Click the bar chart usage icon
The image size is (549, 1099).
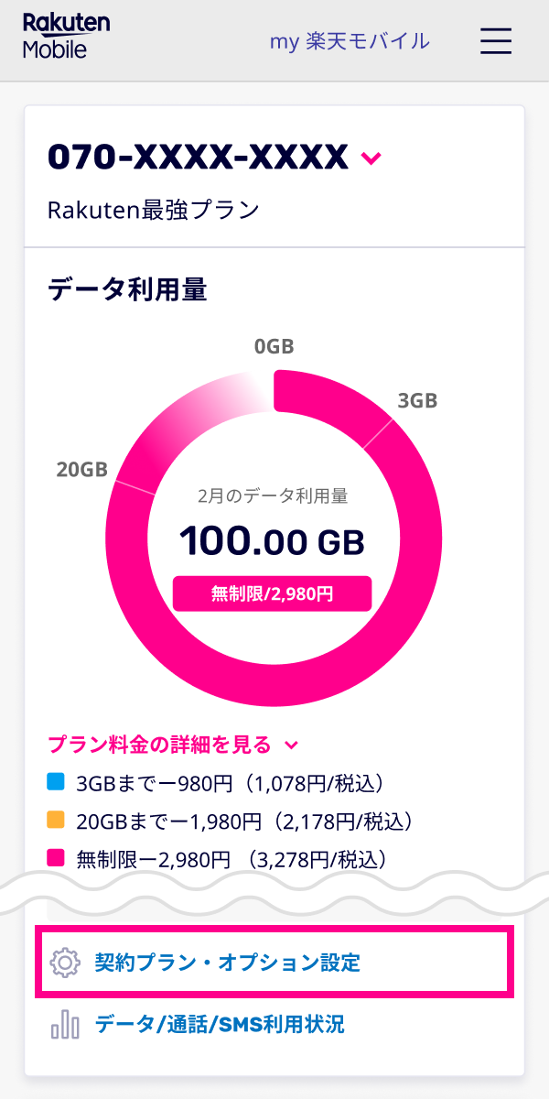click(x=65, y=1024)
